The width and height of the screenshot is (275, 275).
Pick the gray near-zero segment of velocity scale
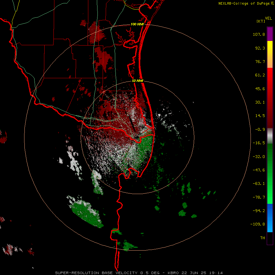pos(270,136)
